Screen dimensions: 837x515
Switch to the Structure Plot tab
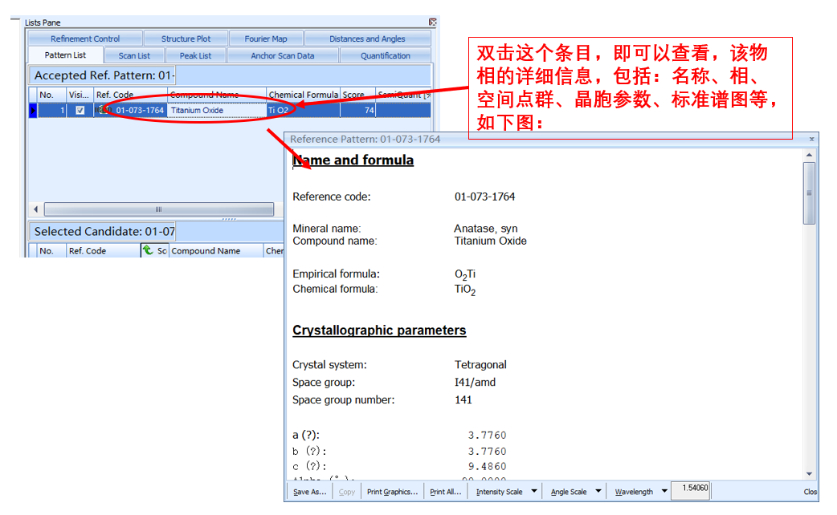click(x=186, y=38)
